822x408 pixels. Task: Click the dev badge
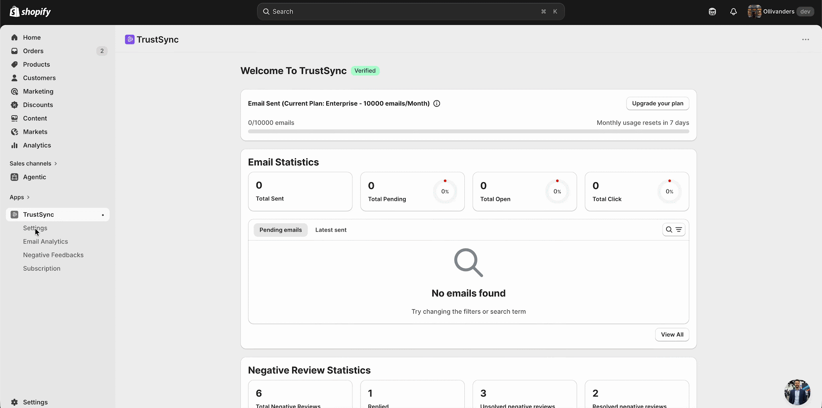805,12
